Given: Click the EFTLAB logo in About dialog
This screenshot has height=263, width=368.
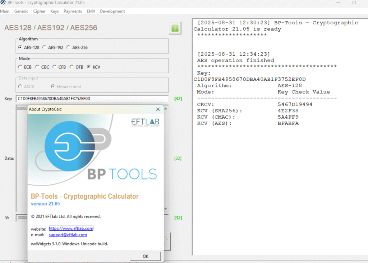Looking at the screenshot, I should (x=145, y=123).
